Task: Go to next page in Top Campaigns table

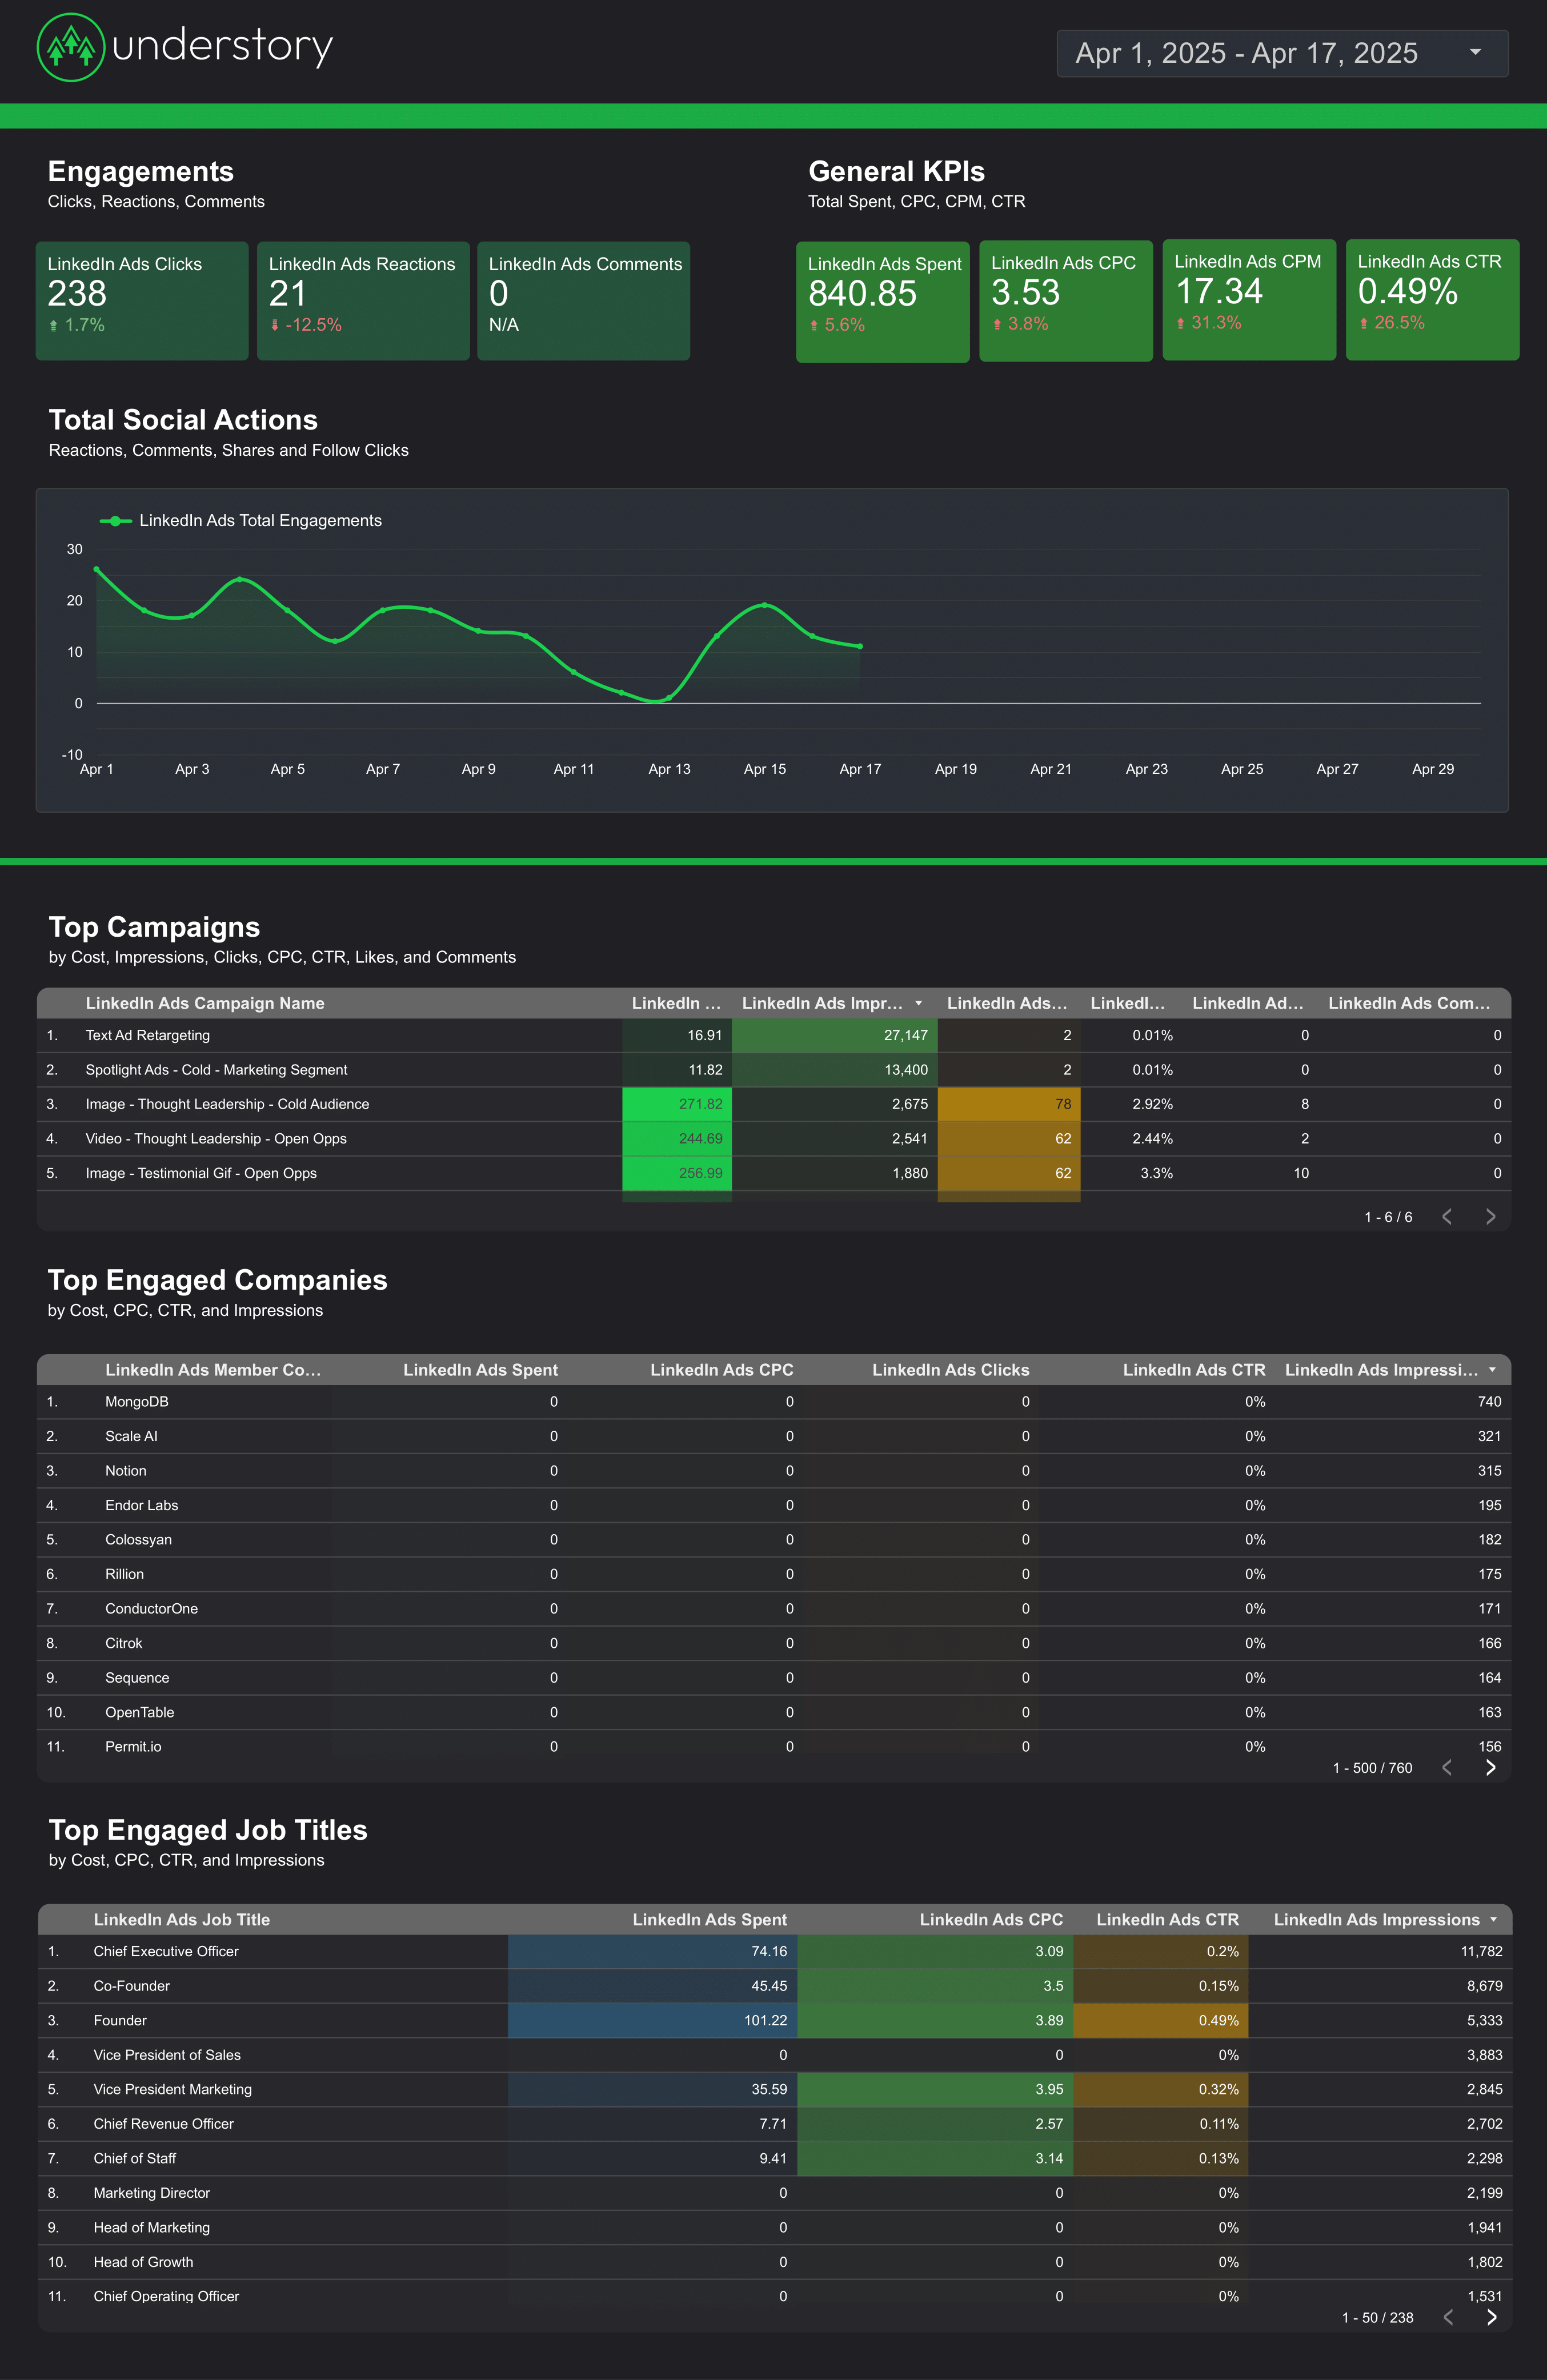Action: coord(1490,1216)
